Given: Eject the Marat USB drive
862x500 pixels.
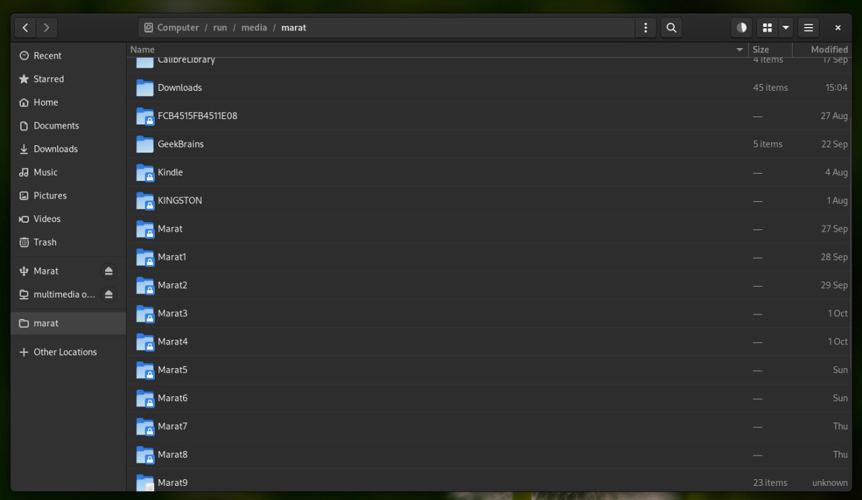Looking at the screenshot, I should pos(108,271).
